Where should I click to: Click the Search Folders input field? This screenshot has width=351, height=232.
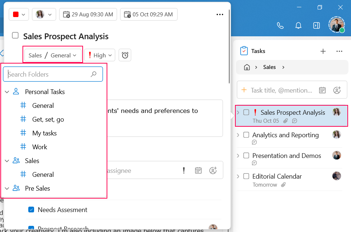(53, 74)
